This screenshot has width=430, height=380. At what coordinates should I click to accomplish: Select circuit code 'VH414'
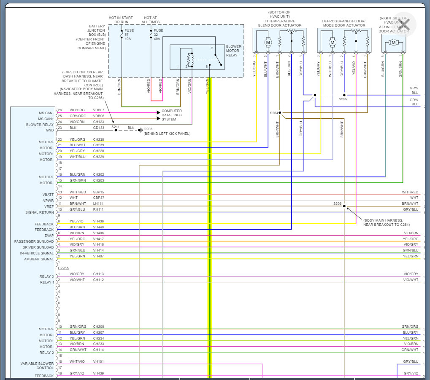pyautogui.click(x=98, y=250)
